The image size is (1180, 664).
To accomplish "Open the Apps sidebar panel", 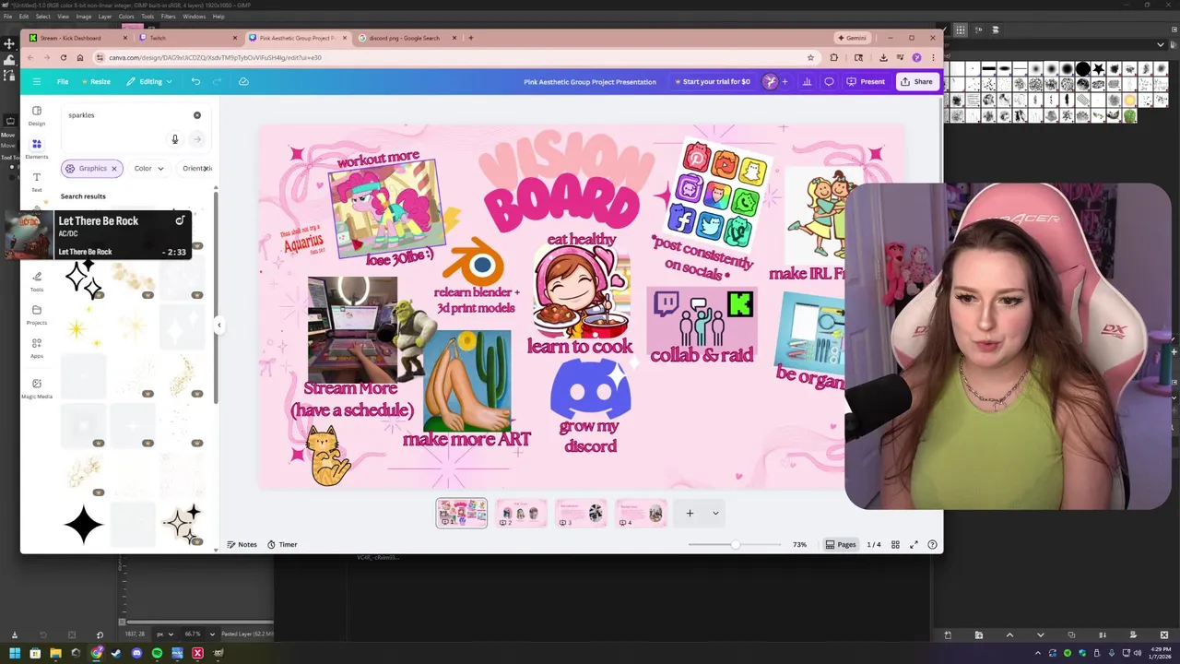I will 37,348.
